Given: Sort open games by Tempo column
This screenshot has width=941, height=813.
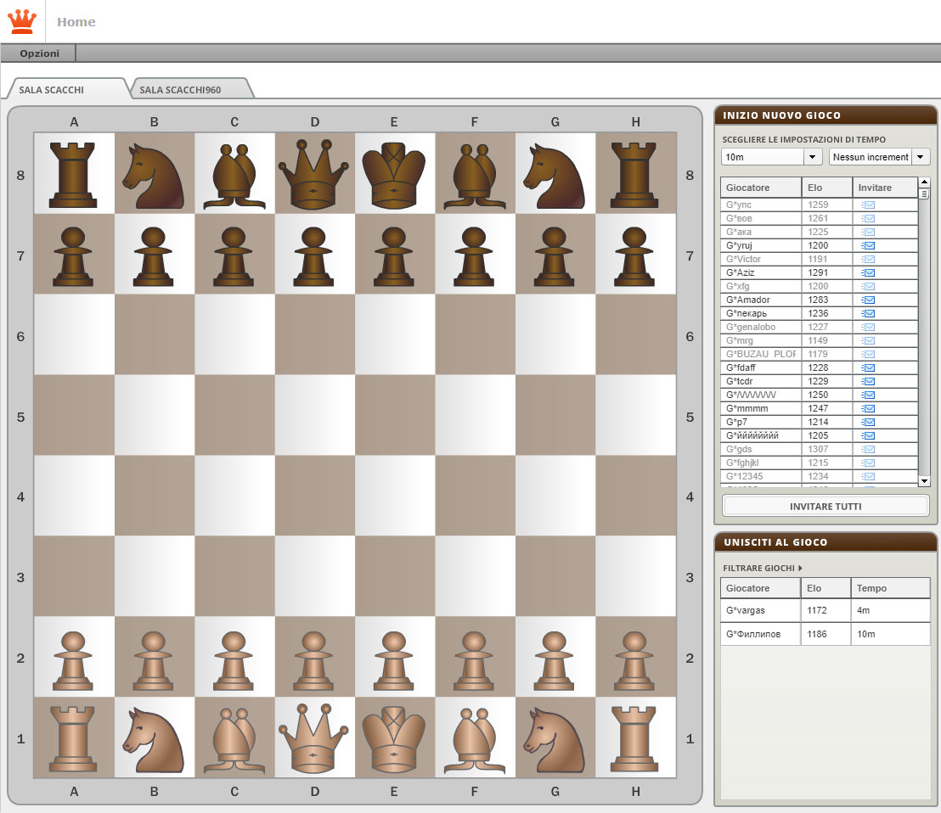Looking at the screenshot, I should coord(891,588).
